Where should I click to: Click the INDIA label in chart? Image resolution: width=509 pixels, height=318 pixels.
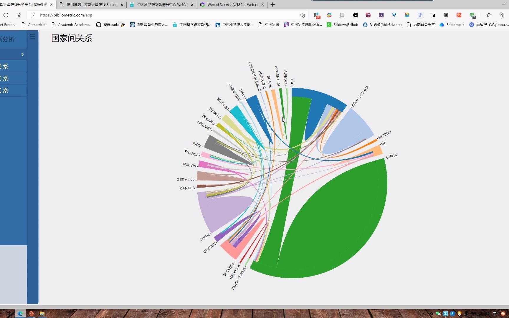197,144
